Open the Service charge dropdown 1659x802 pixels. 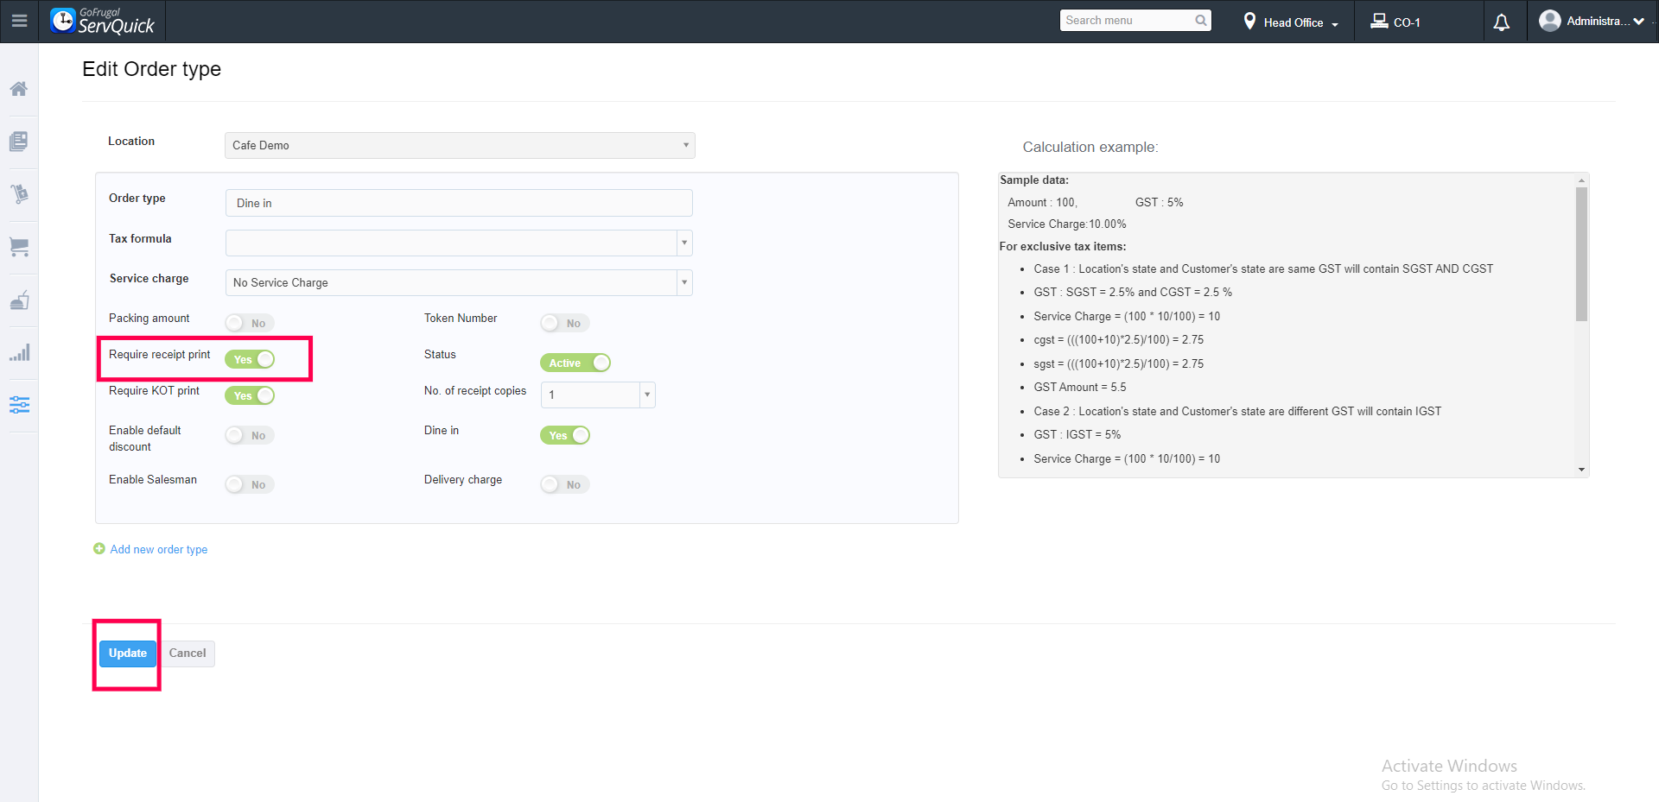pos(683,282)
